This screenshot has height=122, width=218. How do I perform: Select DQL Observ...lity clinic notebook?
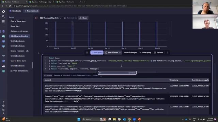click(19, 36)
